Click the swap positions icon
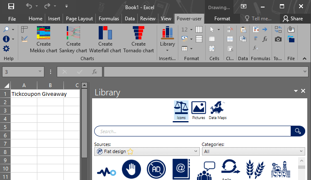The width and height of the screenshot is (311, 180). [x=278, y=29]
